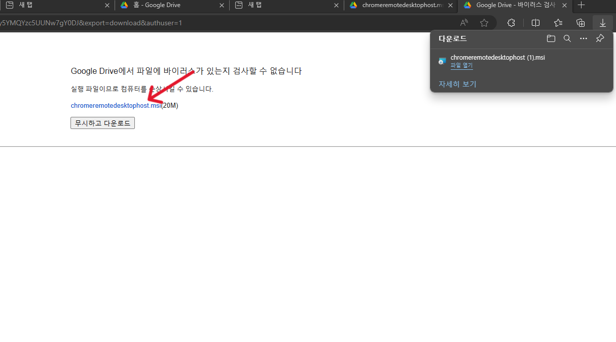Viewport: 616px width, 342px height.
Task: Select chromeremotedesktophost (1).msi download entry
Action: [521, 61]
